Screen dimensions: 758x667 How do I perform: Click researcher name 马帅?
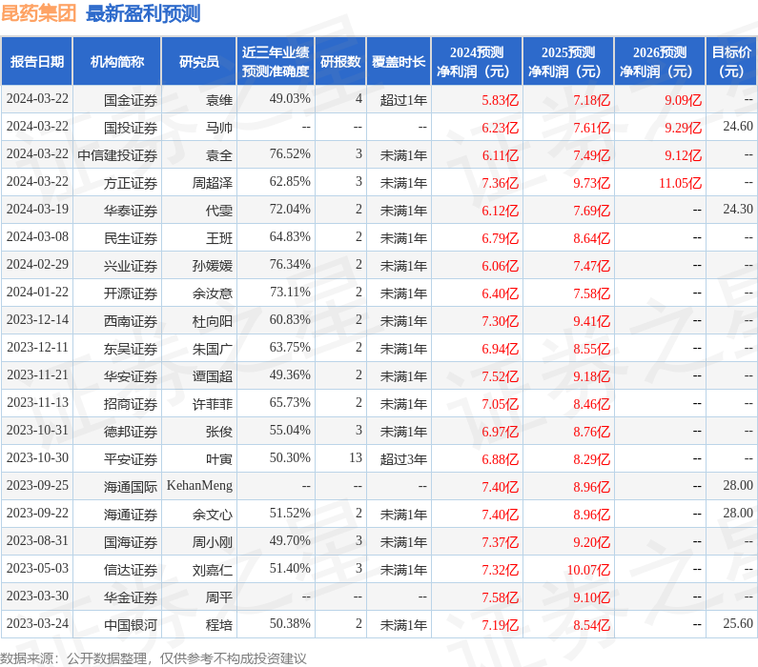point(219,128)
